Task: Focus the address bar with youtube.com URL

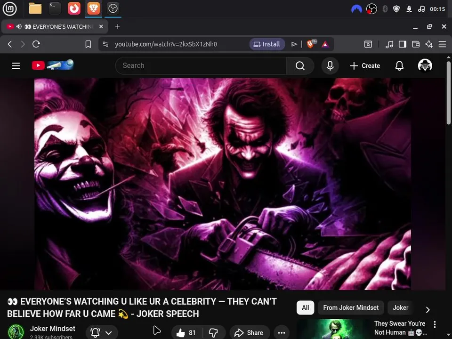Action: coord(166,44)
